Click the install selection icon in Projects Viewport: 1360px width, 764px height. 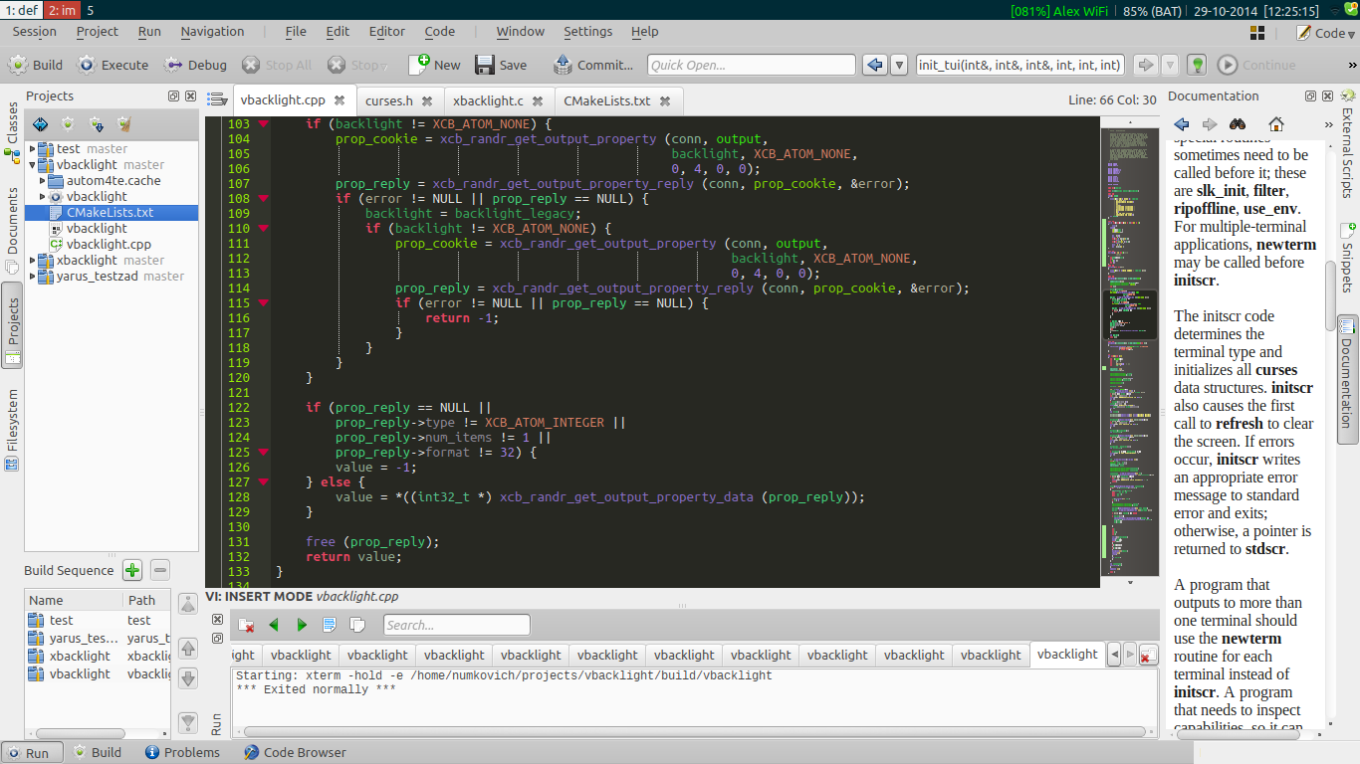coord(96,124)
